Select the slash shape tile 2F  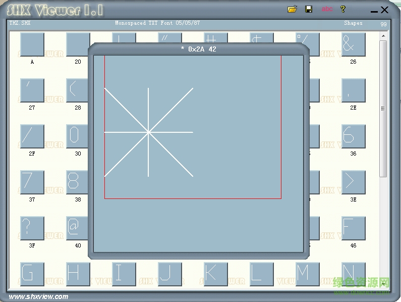(32, 136)
